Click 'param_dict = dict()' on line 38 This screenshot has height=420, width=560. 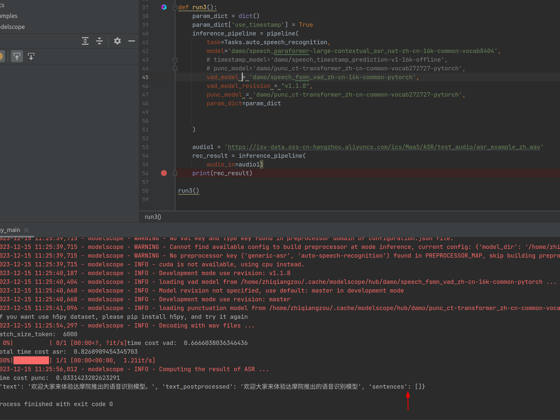(226, 16)
